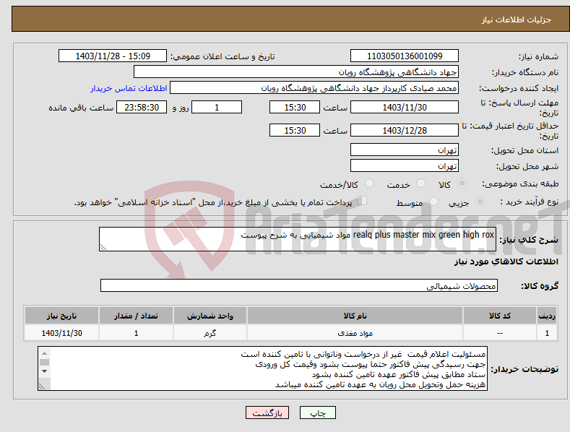Select the خدمت radio button
570x432 pixels.
point(420,183)
